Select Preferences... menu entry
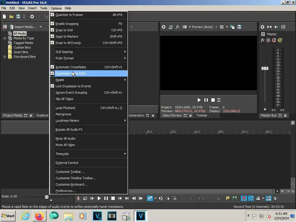The image size is (296, 222). tap(88, 191)
